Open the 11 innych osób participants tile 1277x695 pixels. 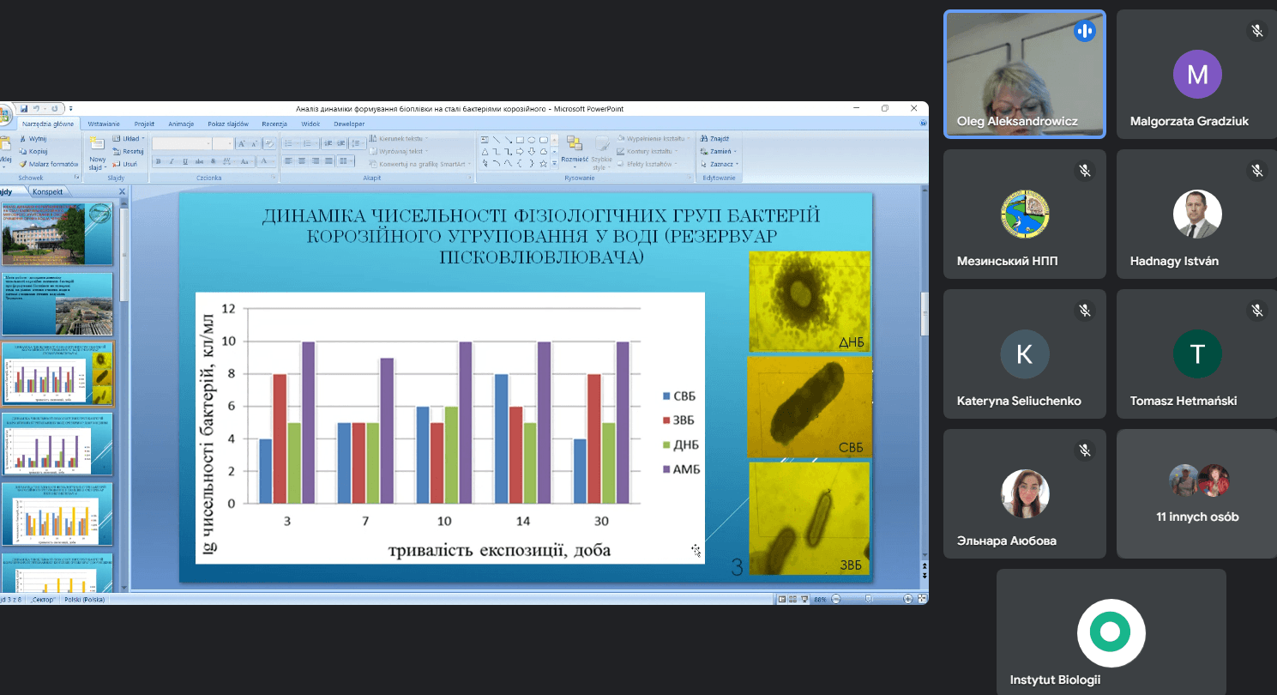pyautogui.click(x=1197, y=494)
